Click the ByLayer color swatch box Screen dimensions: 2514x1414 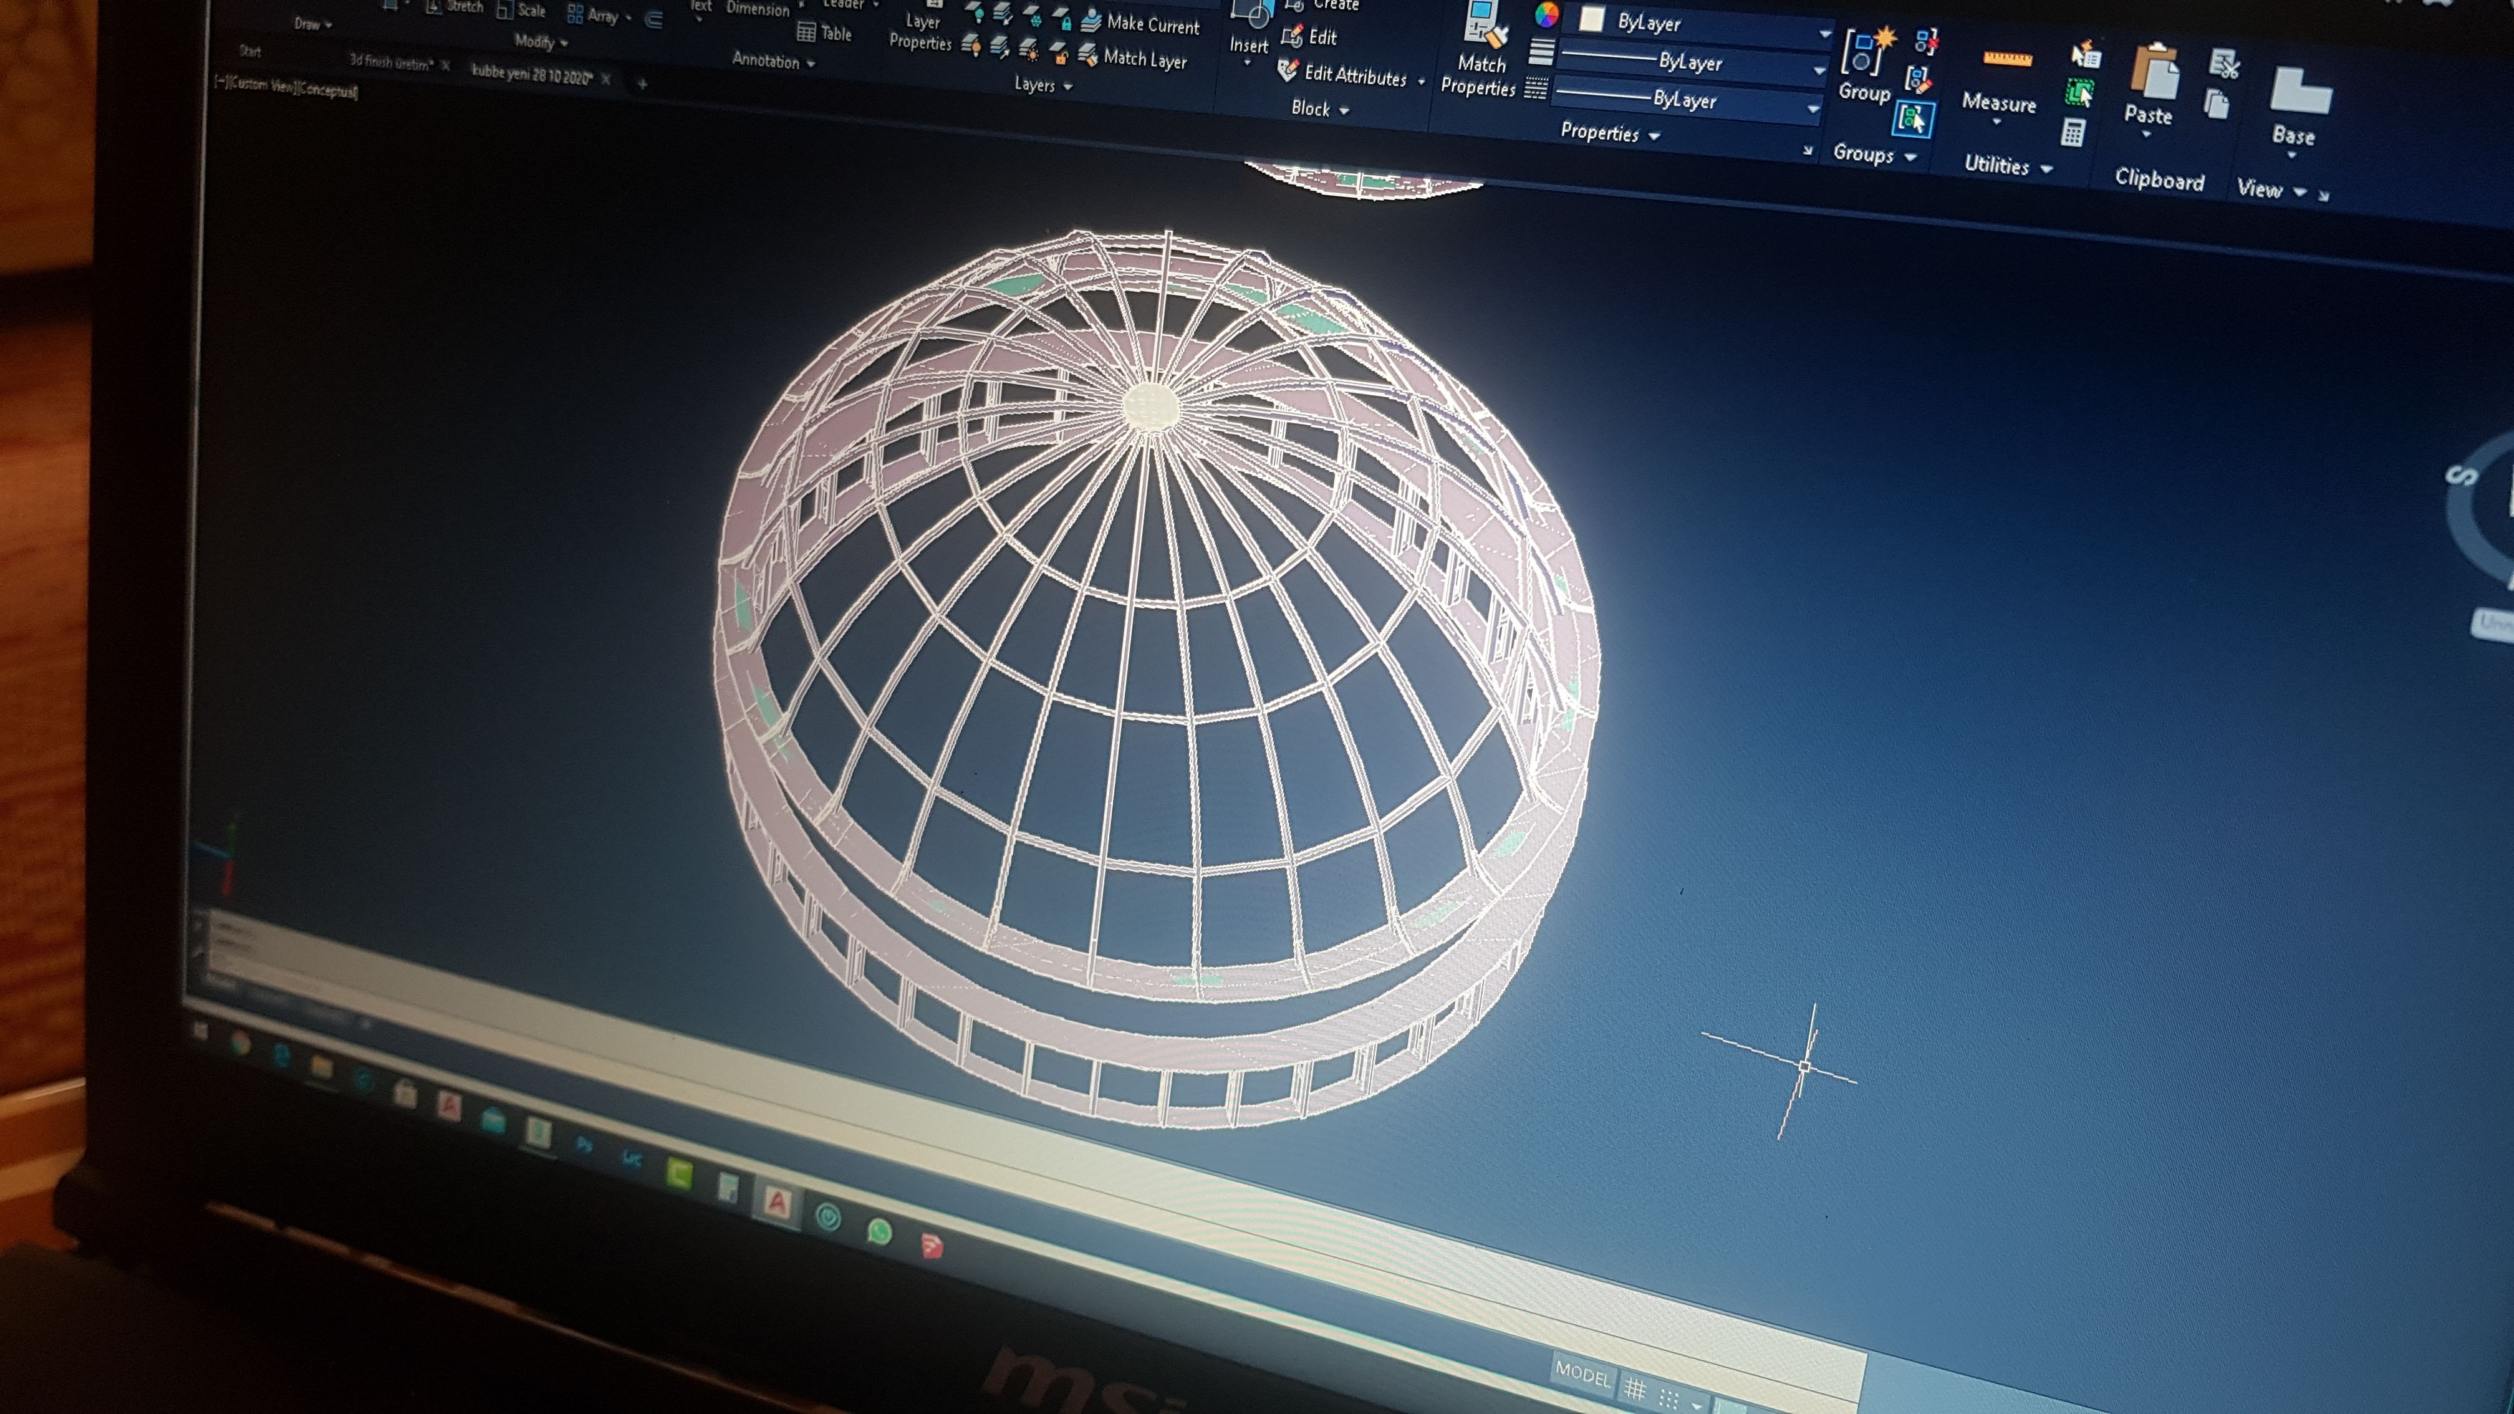pos(1592,19)
